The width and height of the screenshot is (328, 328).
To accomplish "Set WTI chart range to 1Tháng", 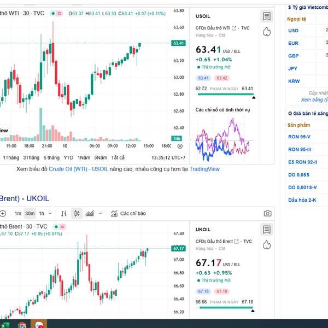I will [x=11, y=158].
